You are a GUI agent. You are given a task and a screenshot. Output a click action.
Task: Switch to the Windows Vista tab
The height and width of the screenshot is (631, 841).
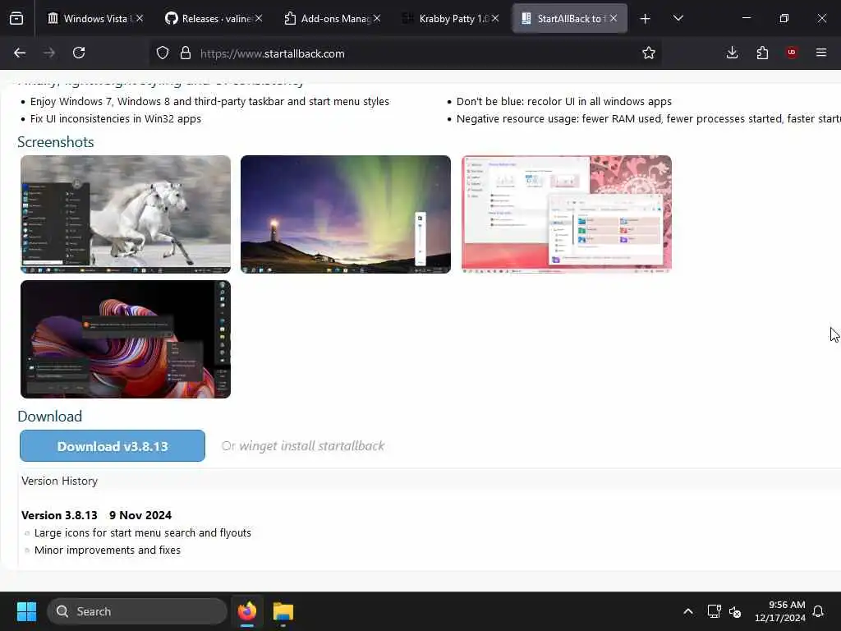pos(95,19)
